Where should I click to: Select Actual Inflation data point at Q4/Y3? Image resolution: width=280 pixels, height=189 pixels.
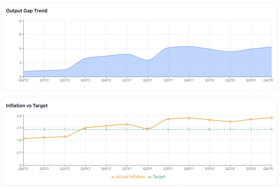pos(24,138)
